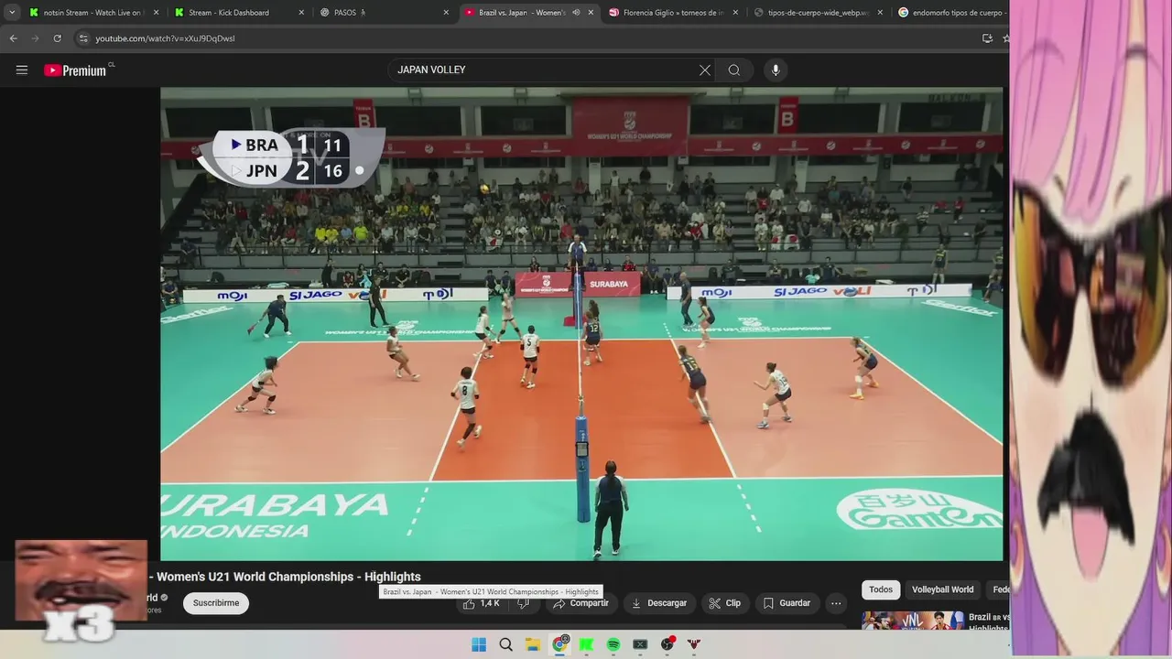Image resolution: width=1172 pixels, height=659 pixels.
Task: Create a clip with the Clip button
Action: [x=724, y=603]
